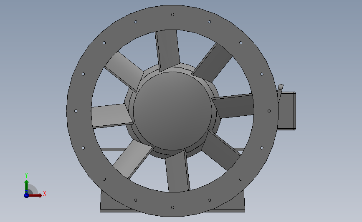The image size is (362, 222).
Task: Click the red X label of the triad
Action: coord(45,193)
